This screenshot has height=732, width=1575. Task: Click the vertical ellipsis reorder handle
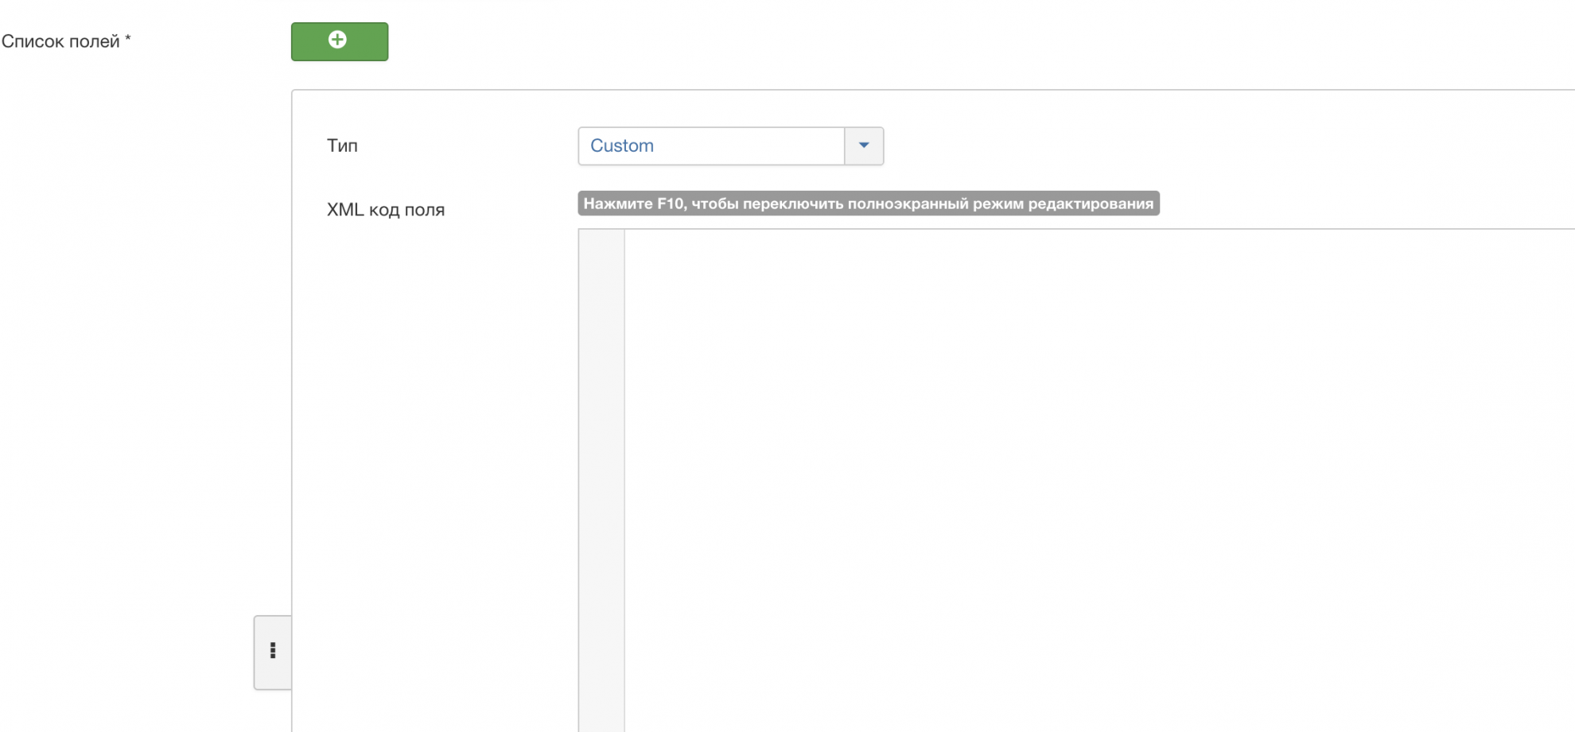tap(272, 651)
